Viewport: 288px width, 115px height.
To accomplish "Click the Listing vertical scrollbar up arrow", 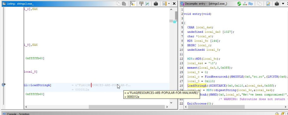I will click(171, 9).
